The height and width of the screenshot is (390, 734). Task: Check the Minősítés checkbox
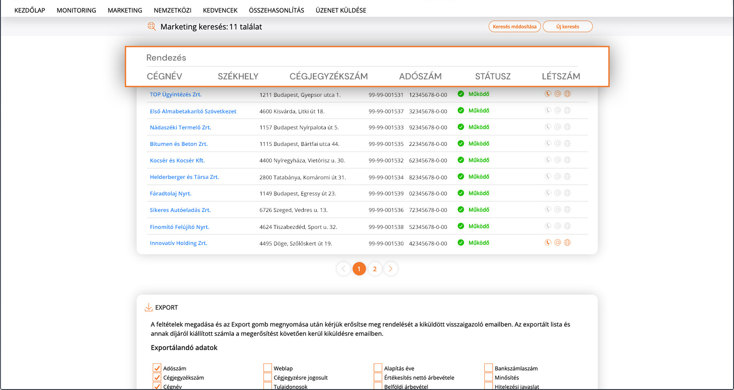pos(489,377)
